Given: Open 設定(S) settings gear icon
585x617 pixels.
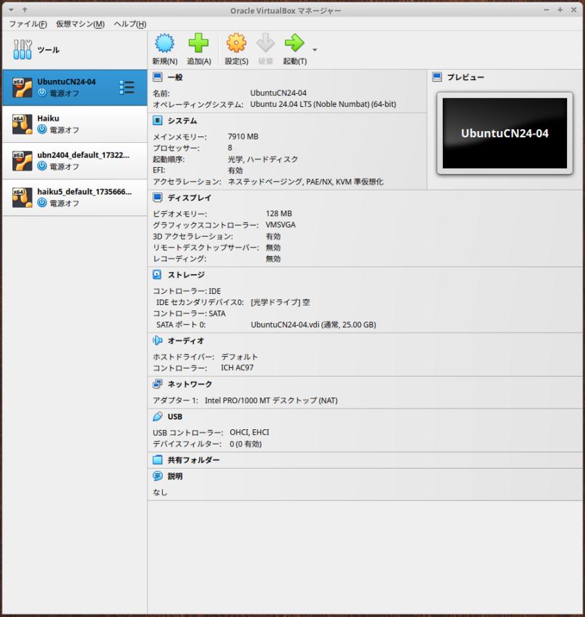Looking at the screenshot, I should tap(236, 43).
